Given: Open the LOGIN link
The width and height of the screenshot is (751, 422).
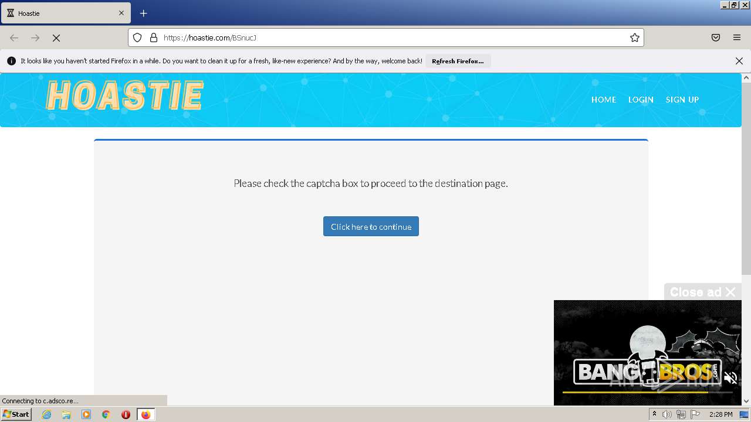Looking at the screenshot, I should (x=641, y=100).
